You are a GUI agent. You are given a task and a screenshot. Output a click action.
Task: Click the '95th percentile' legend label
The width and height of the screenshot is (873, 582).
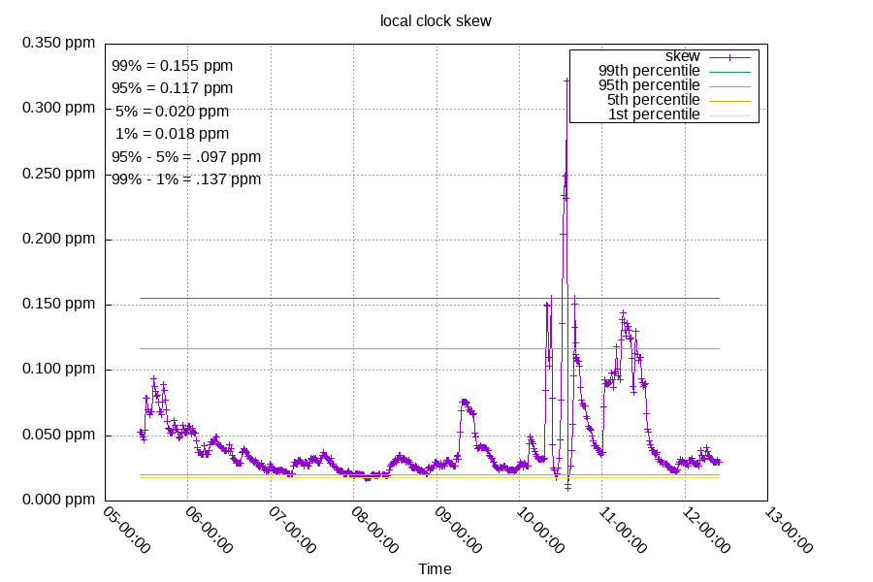[649, 85]
